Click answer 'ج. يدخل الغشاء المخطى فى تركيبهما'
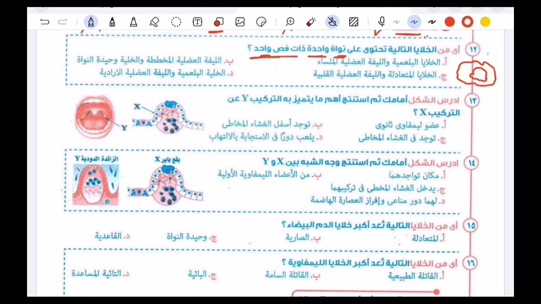 388,188
